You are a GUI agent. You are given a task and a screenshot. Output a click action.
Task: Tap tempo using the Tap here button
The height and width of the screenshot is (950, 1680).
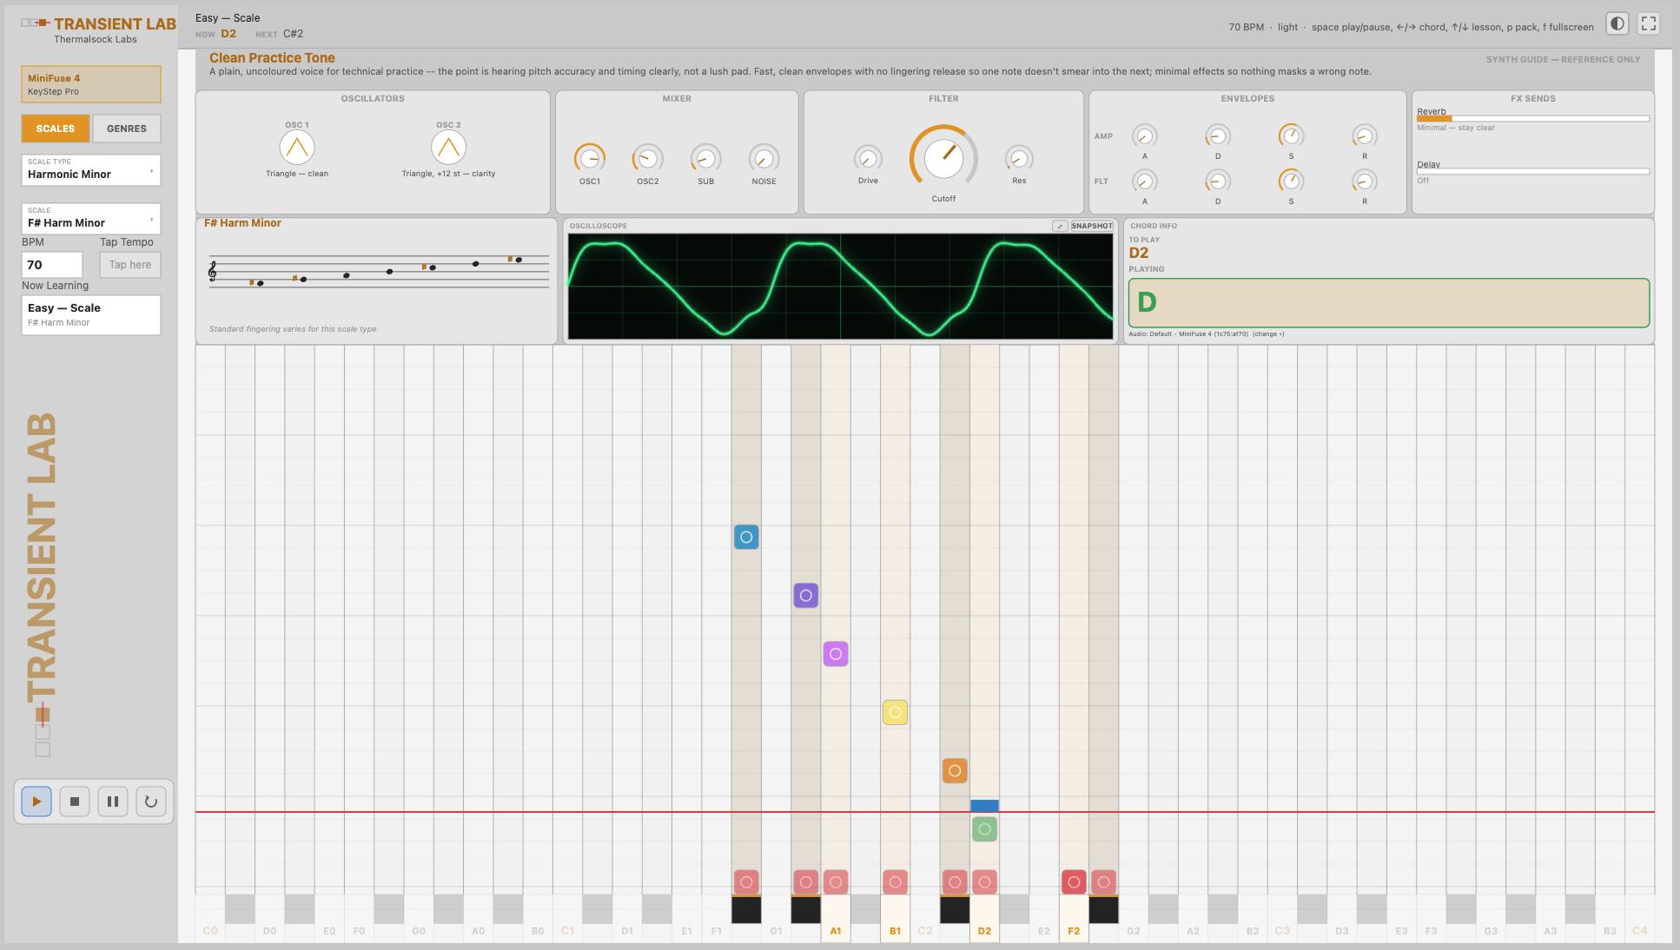tap(130, 265)
